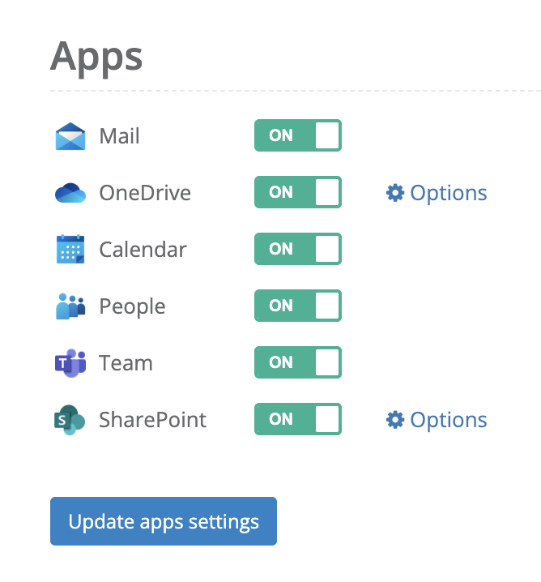
Task: Disable the OneDrive switch
Action: [298, 193]
